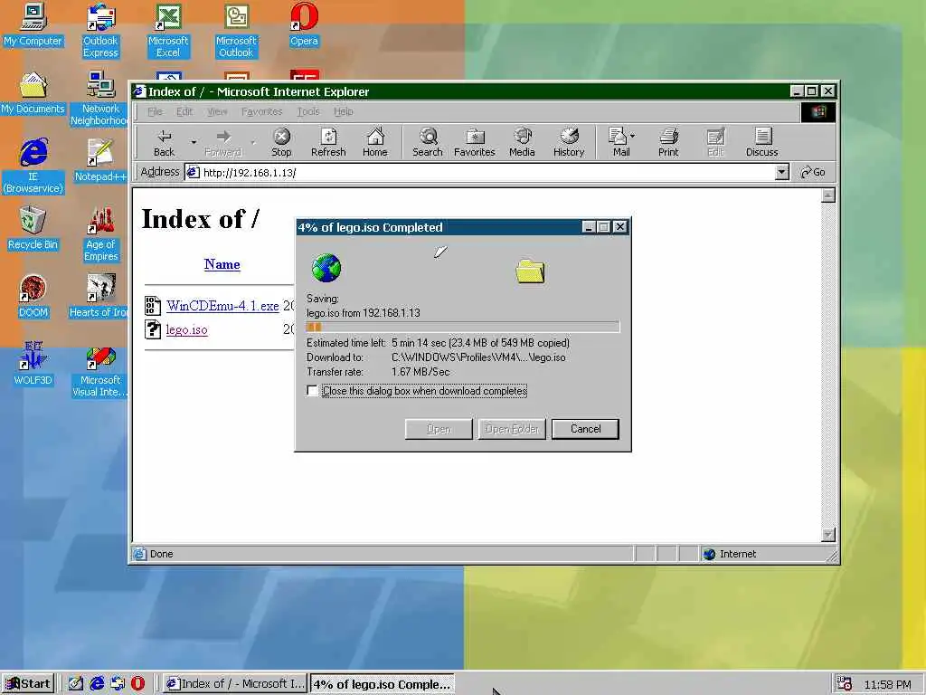Switch to the lego.iso download taskbar button
Viewport: 926px width, 695px height.
pos(383,684)
